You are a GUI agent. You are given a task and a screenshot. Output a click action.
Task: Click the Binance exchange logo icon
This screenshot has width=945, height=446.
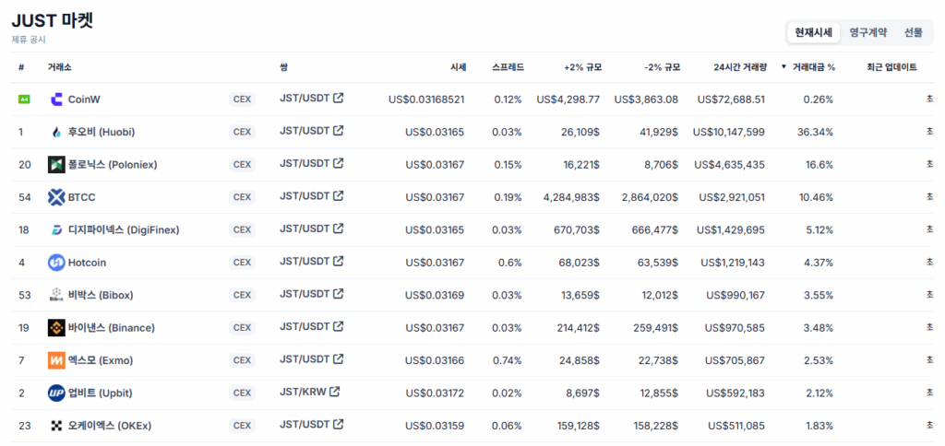tap(56, 327)
